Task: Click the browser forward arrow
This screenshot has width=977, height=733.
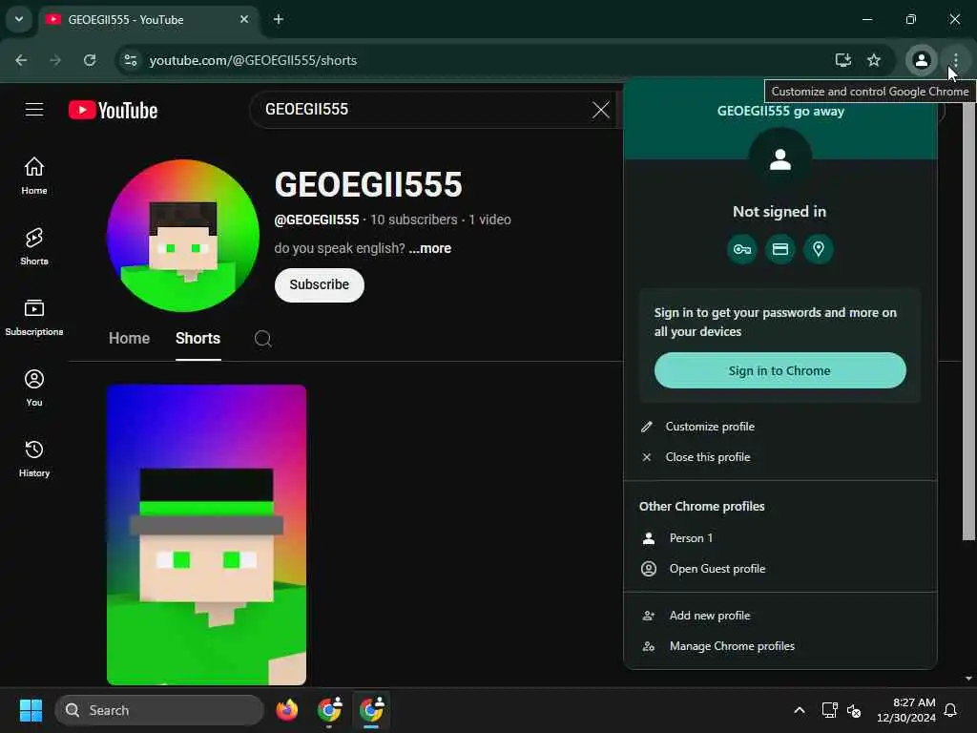Action: pos(55,60)
